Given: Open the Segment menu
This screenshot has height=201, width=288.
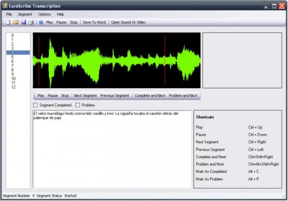Looking at the screenshot, I should click(x=25, y=14).
